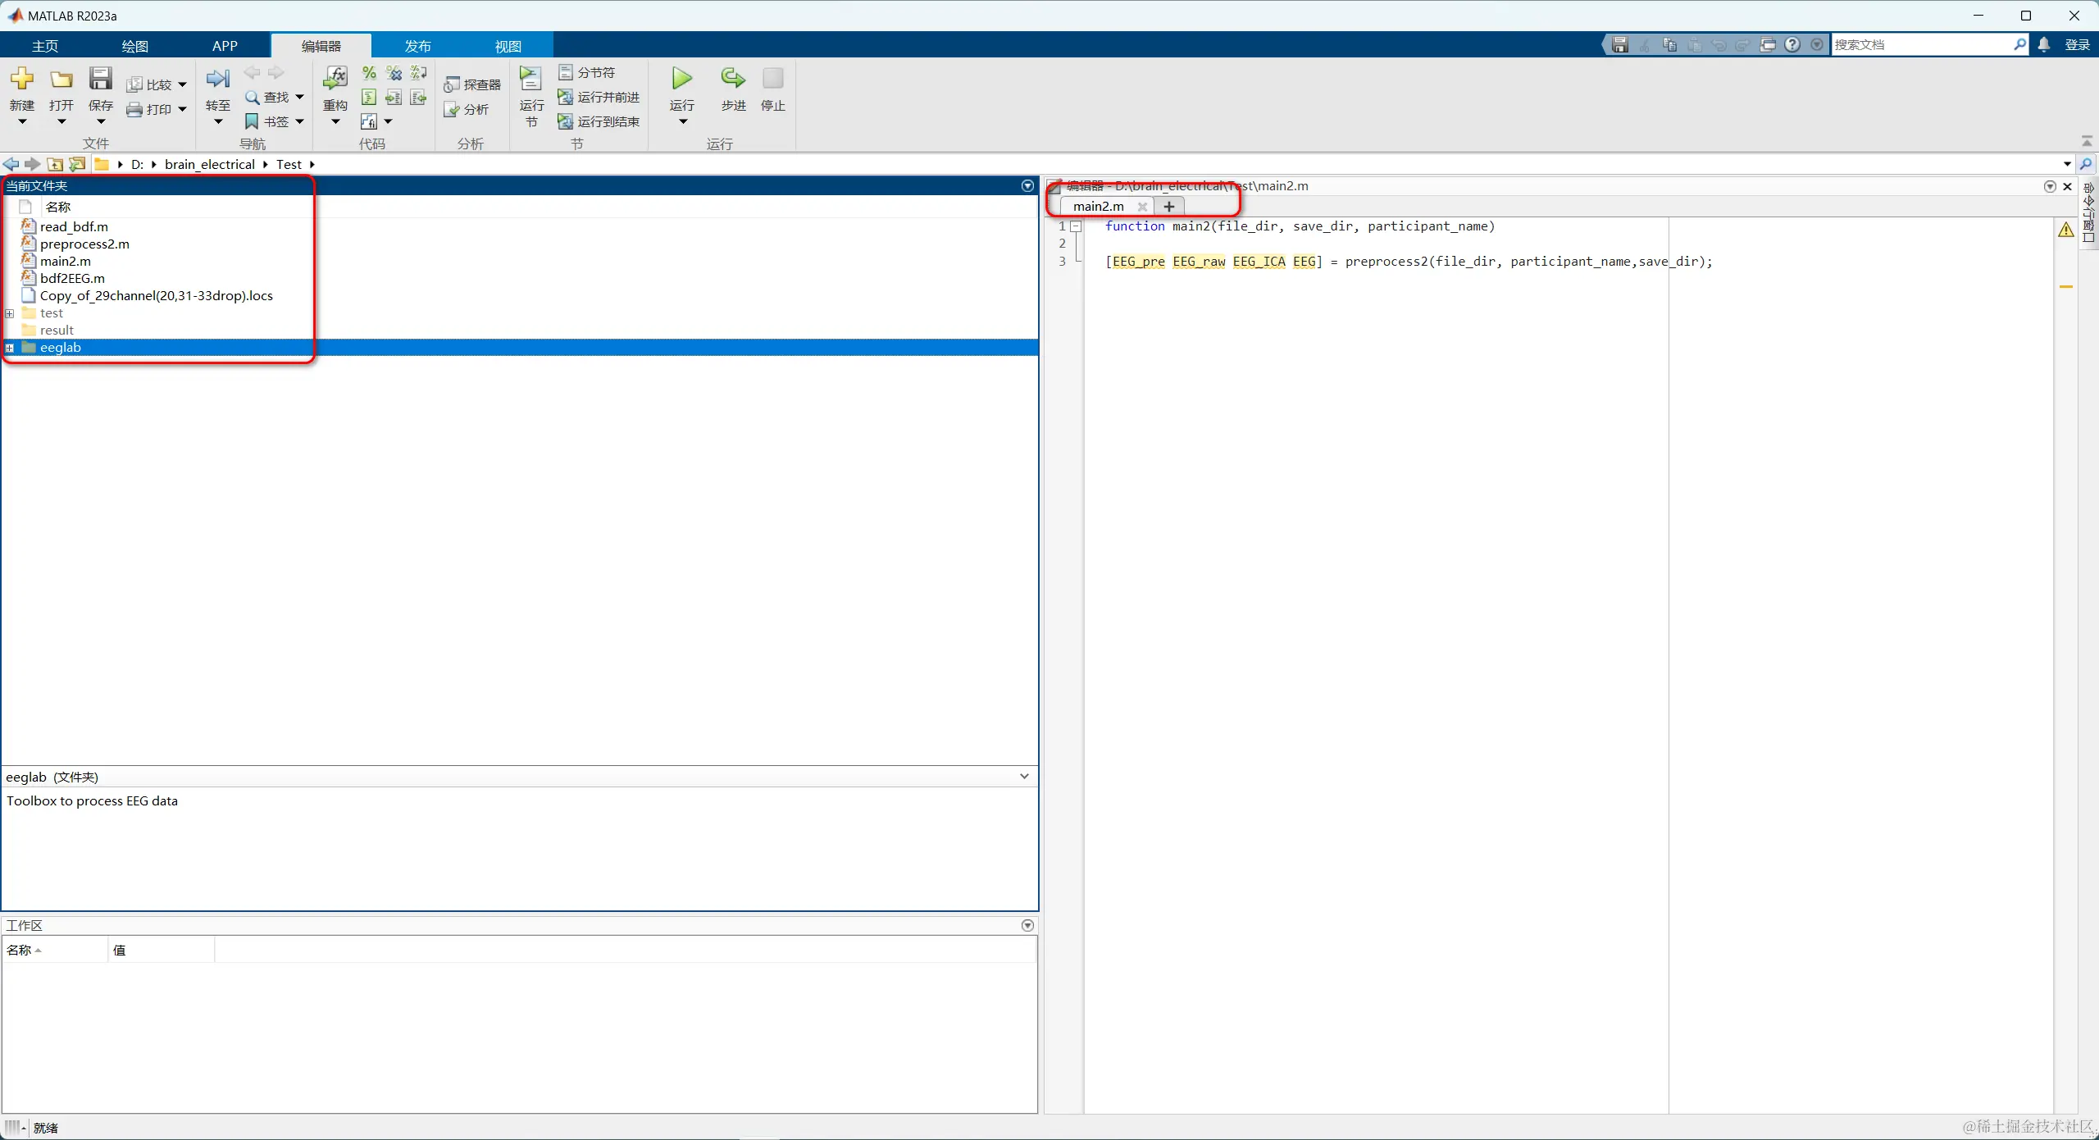Click the Step (步进) icon
Viewport: 2099px width, 1140px height.
coord(732,79)
